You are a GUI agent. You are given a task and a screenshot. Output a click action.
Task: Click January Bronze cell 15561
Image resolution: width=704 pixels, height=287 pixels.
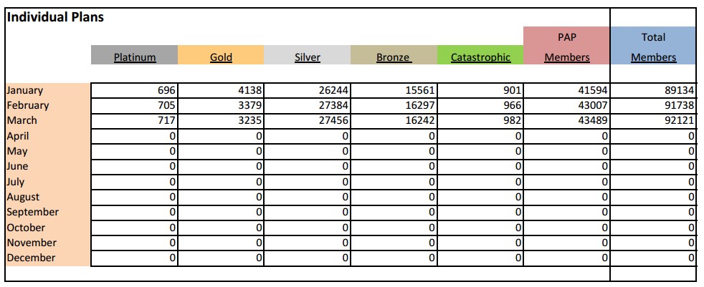click(x=394, y=90)
